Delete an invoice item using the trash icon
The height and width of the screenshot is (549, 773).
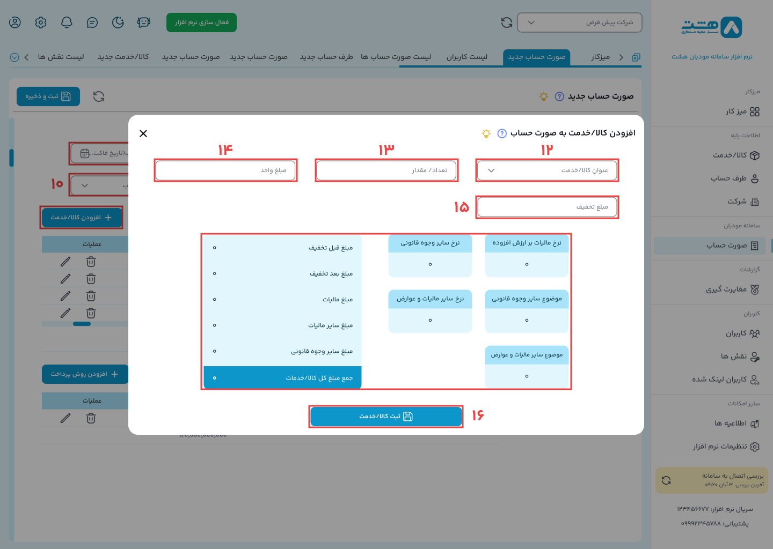[91, 262]
